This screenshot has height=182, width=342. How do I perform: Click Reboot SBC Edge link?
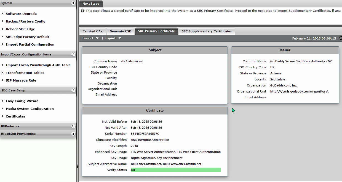coord(20,29)
